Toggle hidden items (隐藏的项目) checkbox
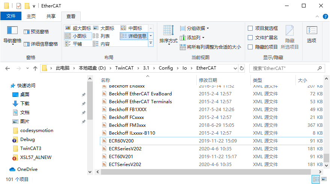The width and height of the screenshot is (330, 184). point(250,47)
